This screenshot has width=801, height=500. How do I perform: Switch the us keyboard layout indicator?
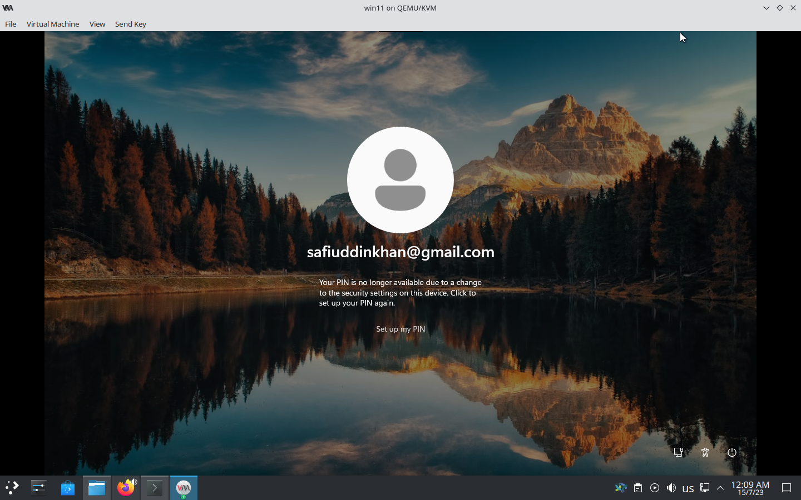(x=688, y=488)
